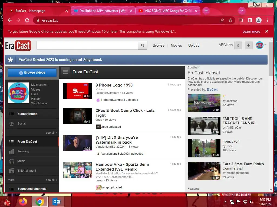Select Music with headphones icon
Image resolution: width=277 pixels, height=207 pixels.
(x=32, y=161)
